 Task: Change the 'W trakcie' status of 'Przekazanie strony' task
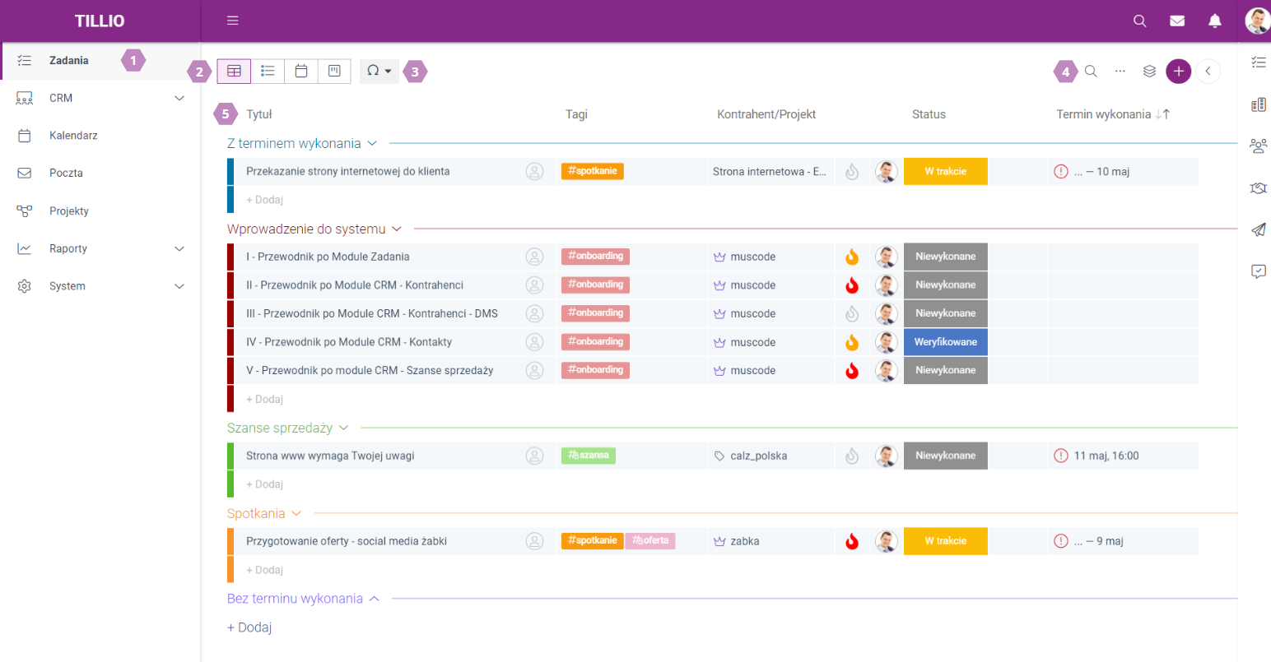coord(945,172)
